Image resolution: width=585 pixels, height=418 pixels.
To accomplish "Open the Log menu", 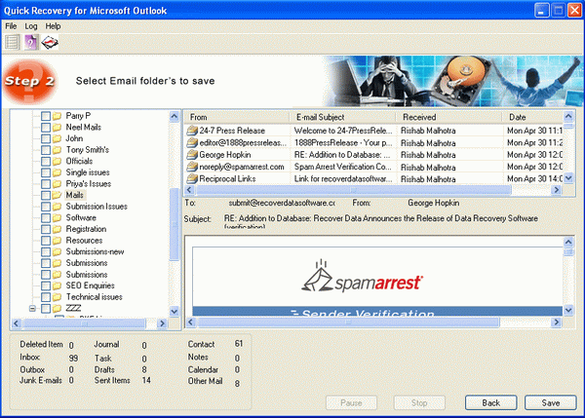I will pos(31,25).
